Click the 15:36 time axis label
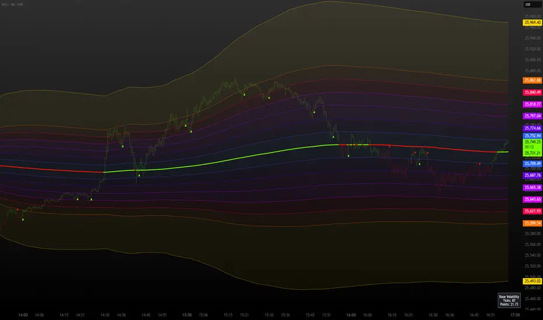Screen dimensions: 543x320 pos(285,315)
